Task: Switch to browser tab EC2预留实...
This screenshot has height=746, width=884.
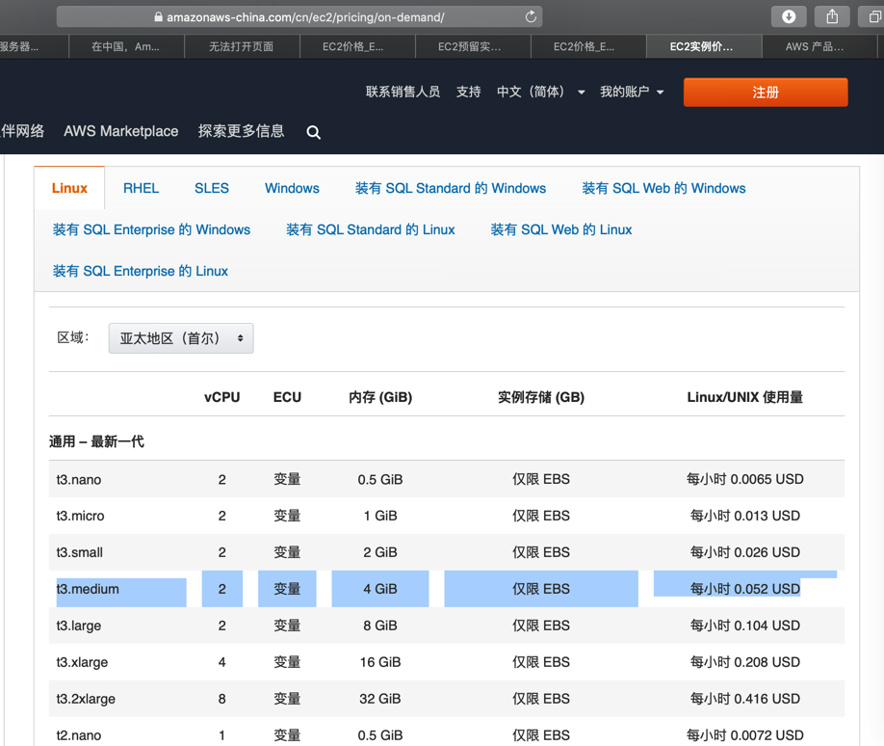Action: pyautogui.click(x=473, y=47)
